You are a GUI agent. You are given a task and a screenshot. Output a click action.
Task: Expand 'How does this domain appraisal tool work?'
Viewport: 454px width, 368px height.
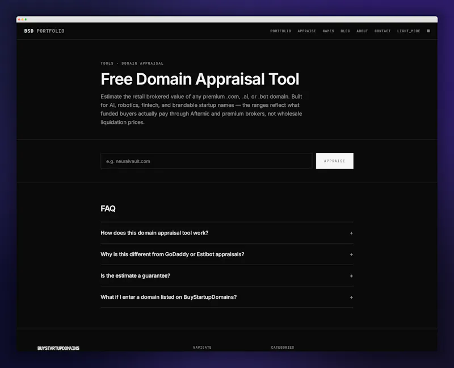pos(227,233)
